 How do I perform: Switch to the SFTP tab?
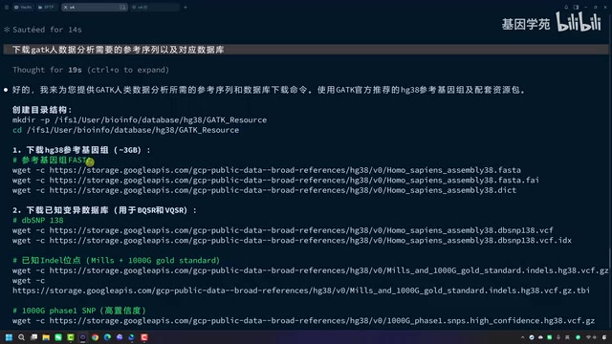(x=46, y=7)
